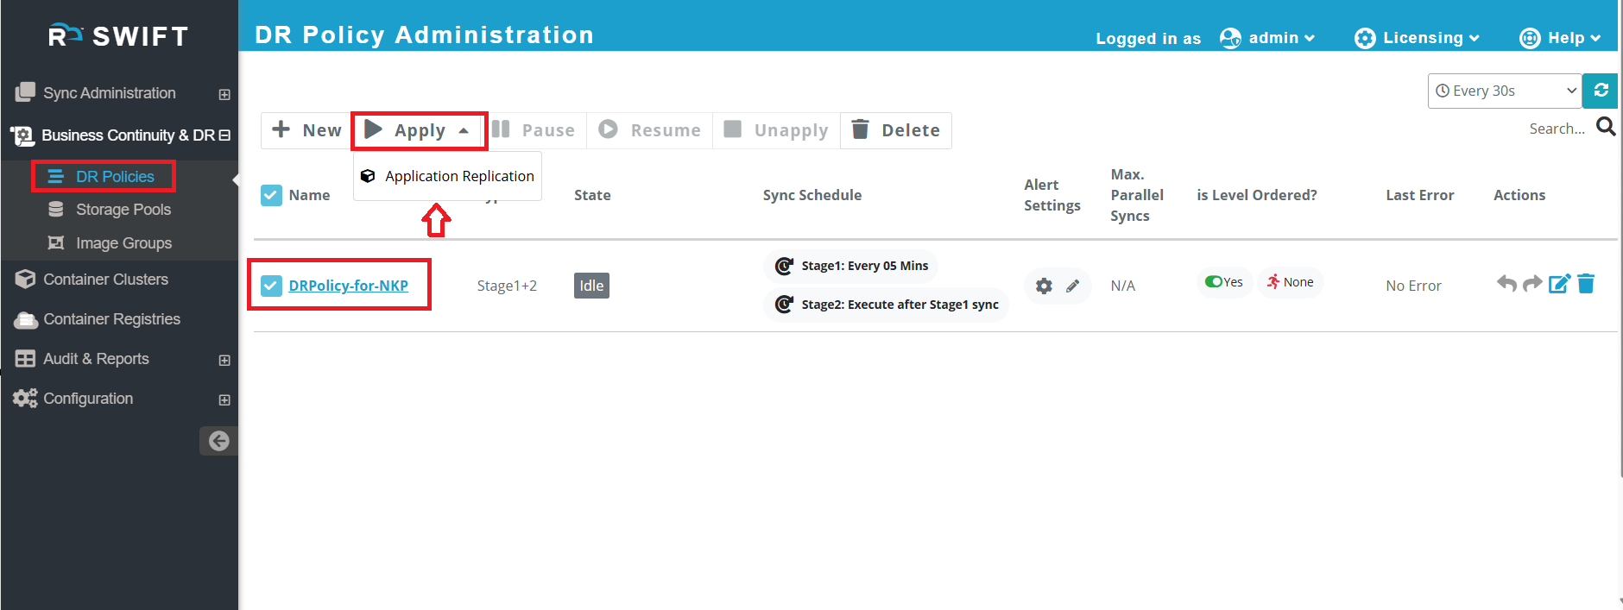
Task: Click Help lifebuoy icon
Action: point(1530,38)
